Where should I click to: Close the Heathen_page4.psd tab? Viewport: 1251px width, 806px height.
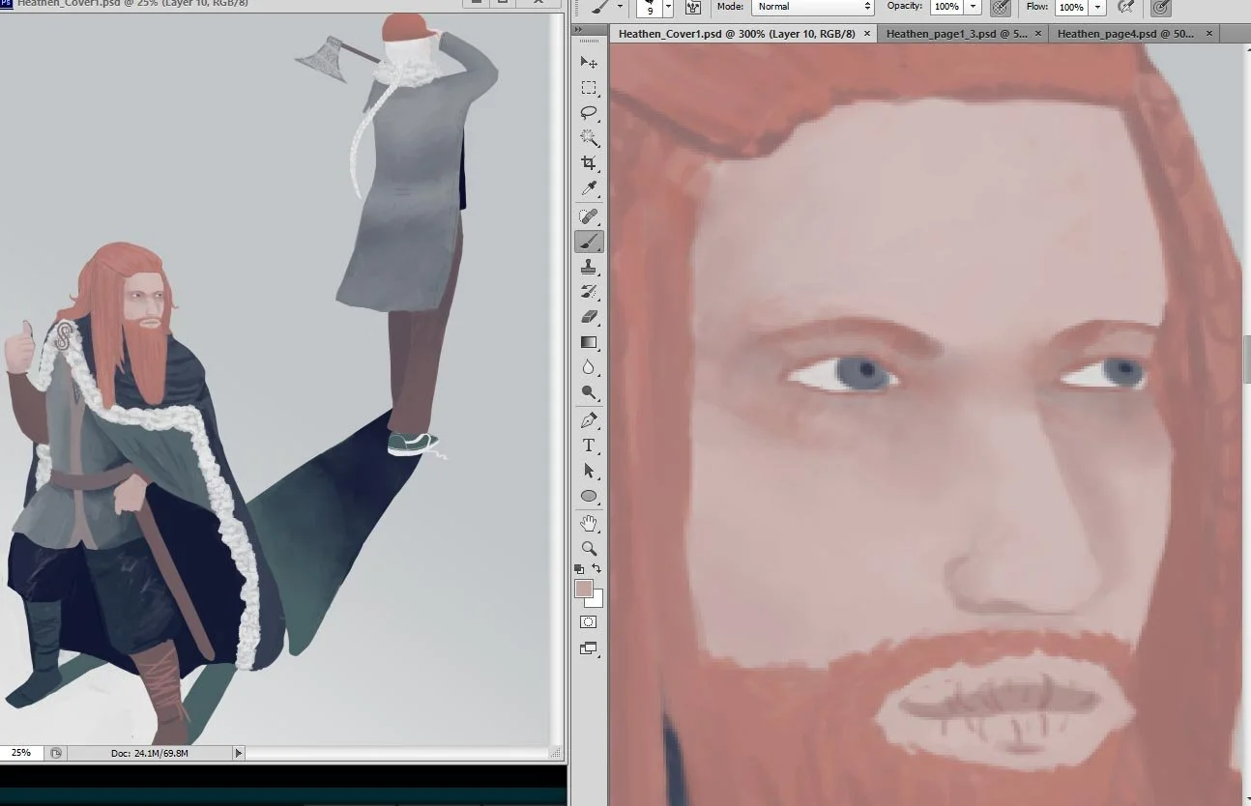tap(1208, 34)
